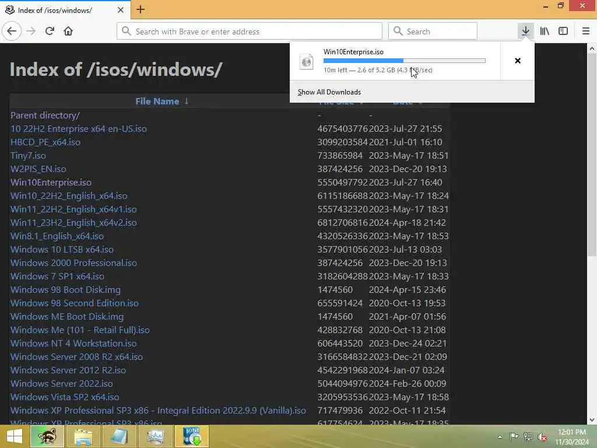Open Win10_22H2_English_x64.iso link
Image resolution: width=597 pixels, height=448 pixels.
coord(69,196)
